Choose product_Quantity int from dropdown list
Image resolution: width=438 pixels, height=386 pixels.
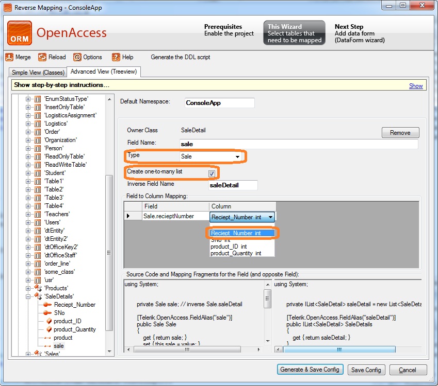click(x=242, y=253)
